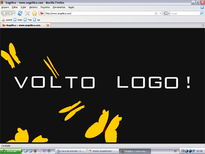This screenshot has height=154, width=205.
Task: Click the Back navigation arrow
Action: [4, 13]
